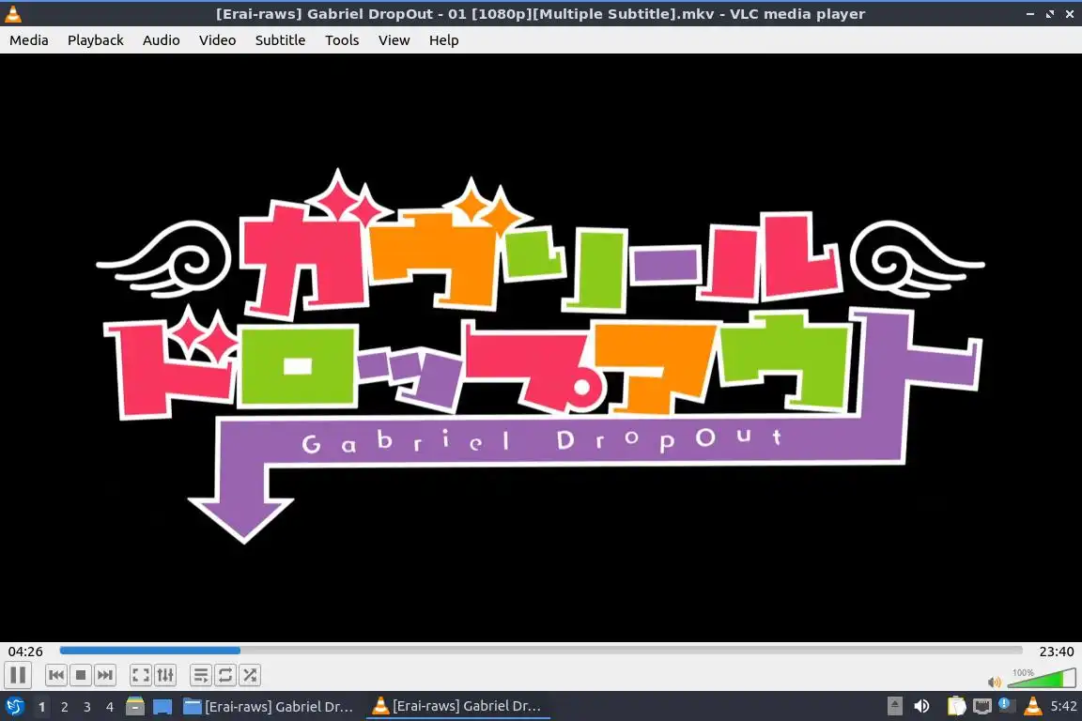Click the show desktop icon in taskbar
The height and width of the screenshot is (721, 1082).
(162, 707)
